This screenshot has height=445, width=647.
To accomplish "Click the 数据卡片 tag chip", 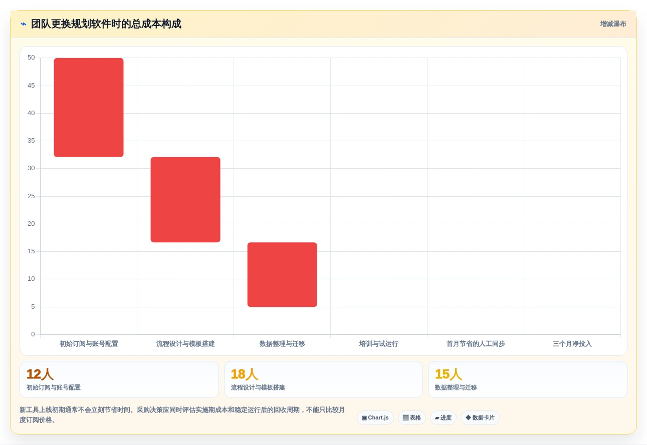I will (x=480, y=418).
